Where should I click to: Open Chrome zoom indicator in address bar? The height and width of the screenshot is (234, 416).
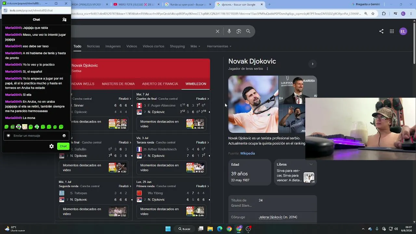(366, 14)
